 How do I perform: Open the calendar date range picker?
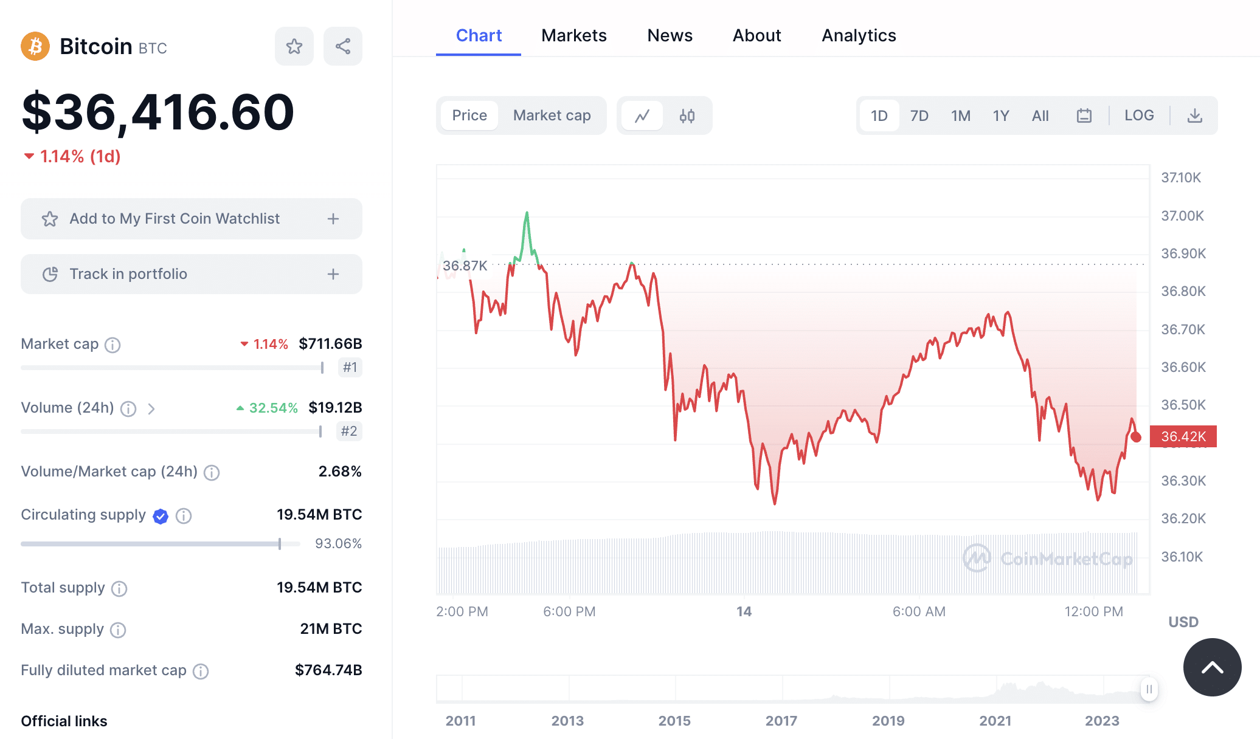tap(1084, 115)
